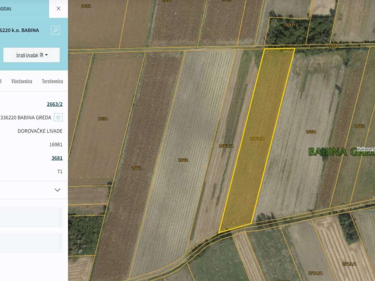Expand the collapsed section chevron
The height and width of the screenshot is (281, 375).
(57, 190)
